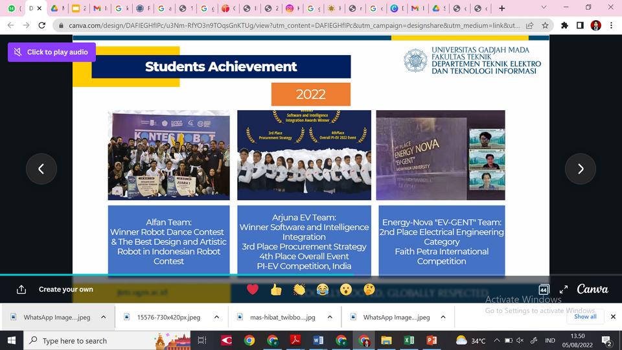Click the Energy Nova EV-GENT photo
Image resolution: width=622 pixels, height=350 pixels.
point(441,155)
